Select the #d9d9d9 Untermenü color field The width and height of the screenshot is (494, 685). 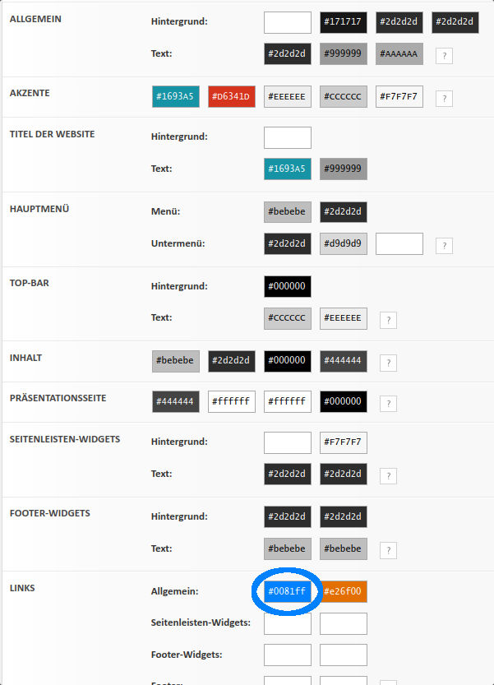click(344, 243)
